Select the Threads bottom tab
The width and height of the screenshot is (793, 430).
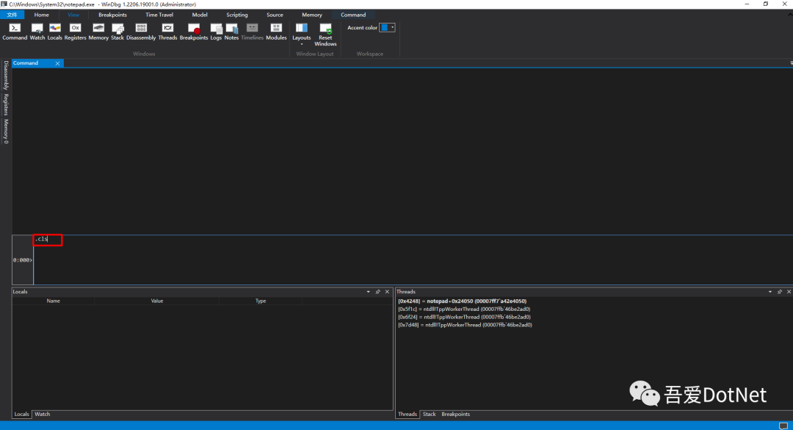click(407, 415)
